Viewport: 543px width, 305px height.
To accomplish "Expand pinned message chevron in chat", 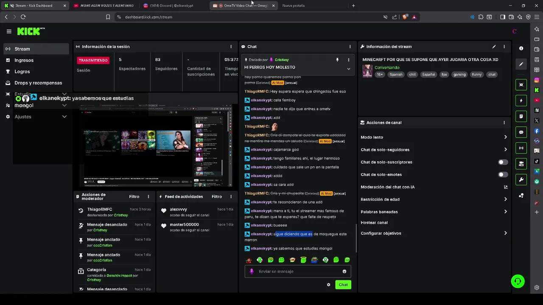I will (x=349, y=69).
